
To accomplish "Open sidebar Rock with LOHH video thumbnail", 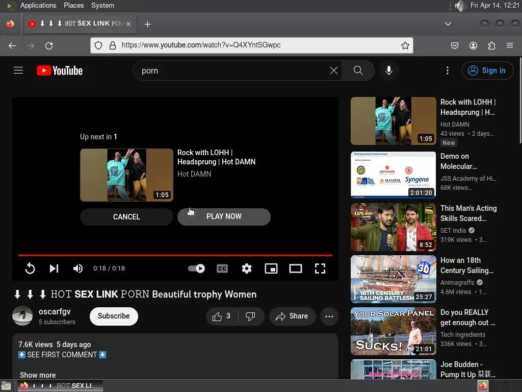I will [x=393, y=121].
